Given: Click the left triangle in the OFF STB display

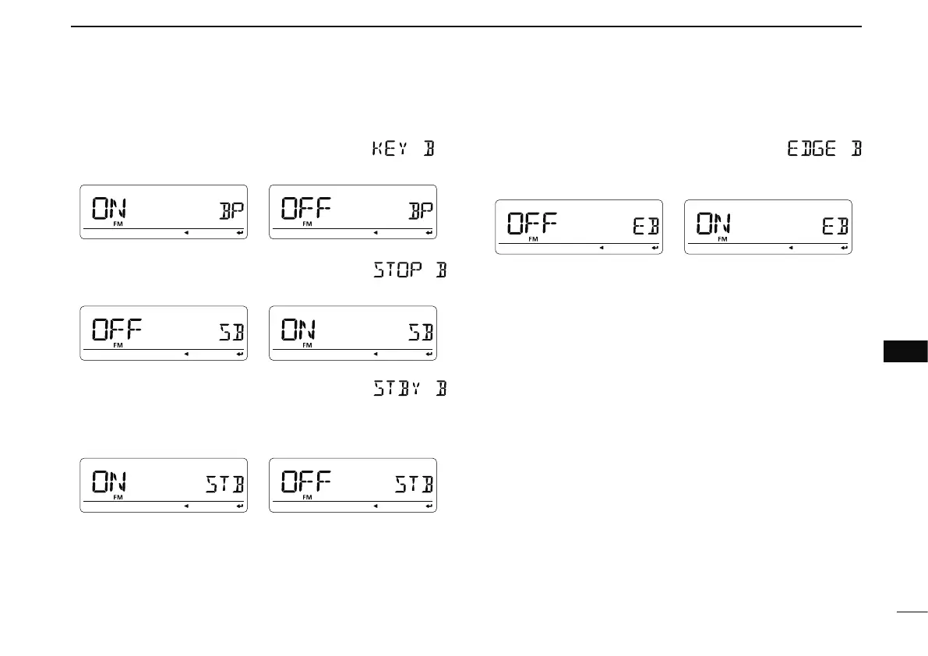Looking at the screenshot, I should coord(375,507).
